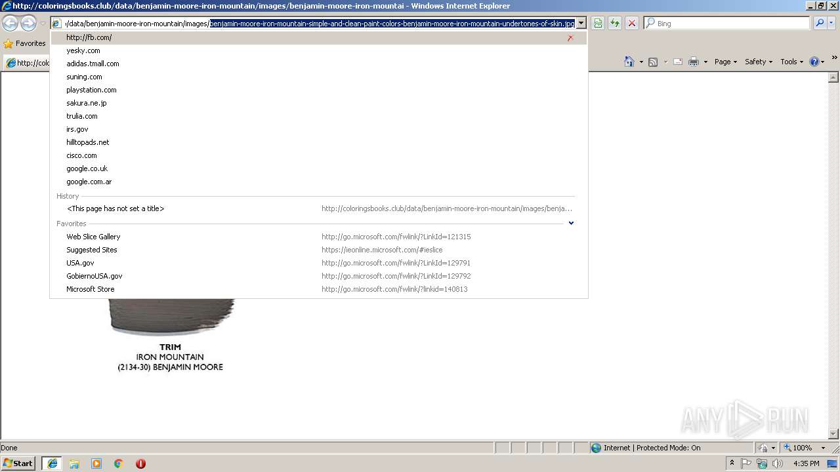
Task: Click the red antivirus taskbar icon
Action: (x=140, y=463)
